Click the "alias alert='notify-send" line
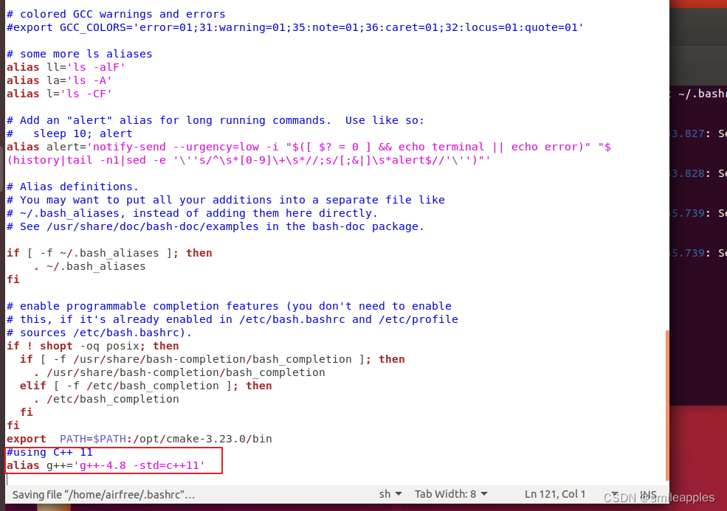Viewport: 727px width, 511px height. click(x=309, y=147)
